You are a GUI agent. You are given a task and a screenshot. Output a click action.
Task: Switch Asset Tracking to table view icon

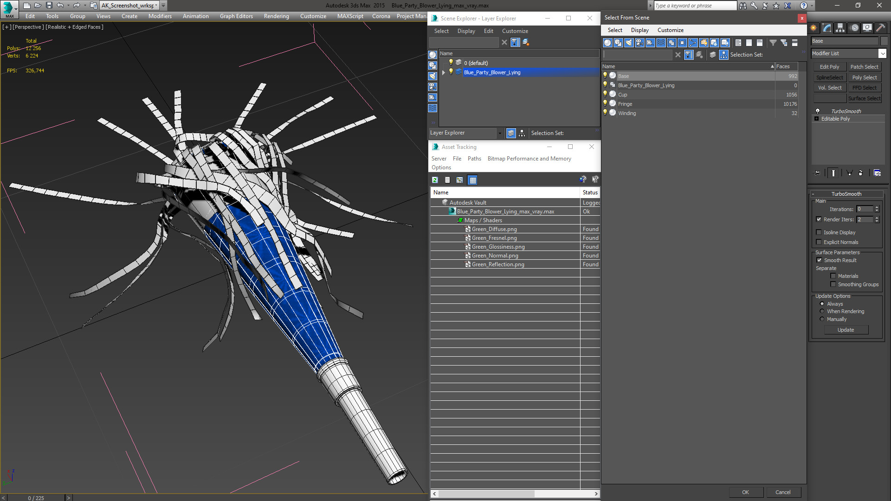472,180
